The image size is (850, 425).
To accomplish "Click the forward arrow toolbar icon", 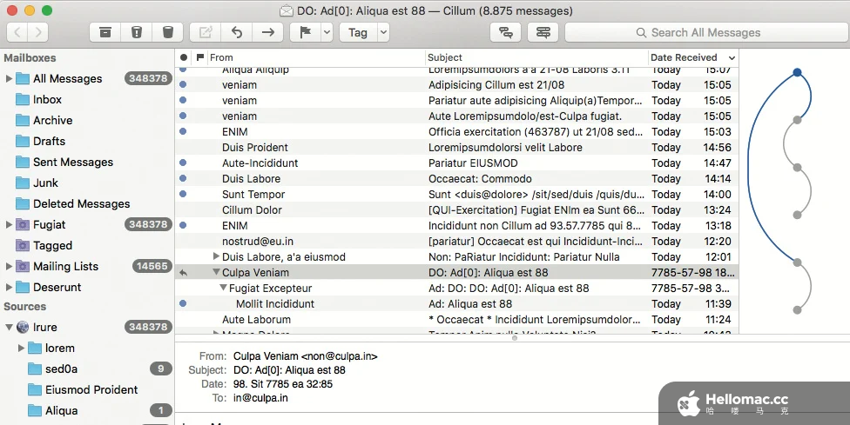I will pyautogui.click(x=267, y=32).
